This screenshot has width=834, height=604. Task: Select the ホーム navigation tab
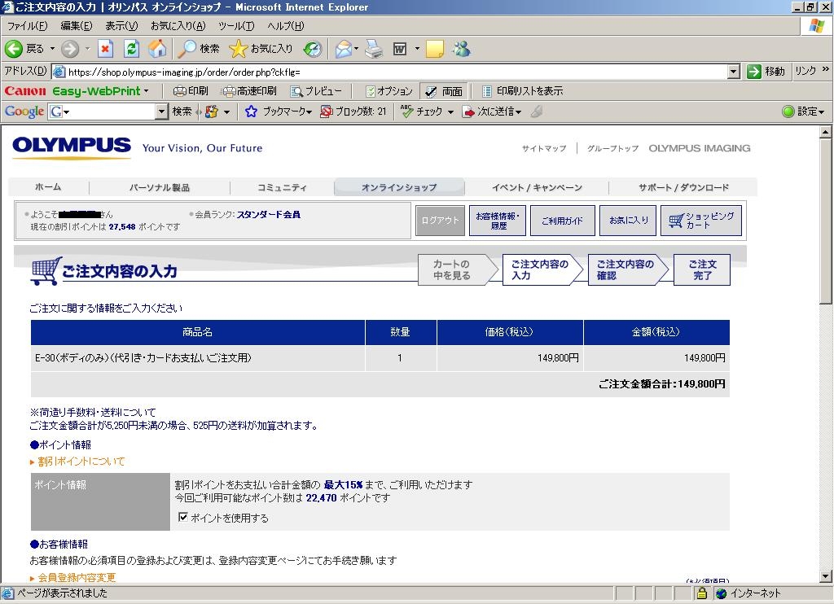48,187
